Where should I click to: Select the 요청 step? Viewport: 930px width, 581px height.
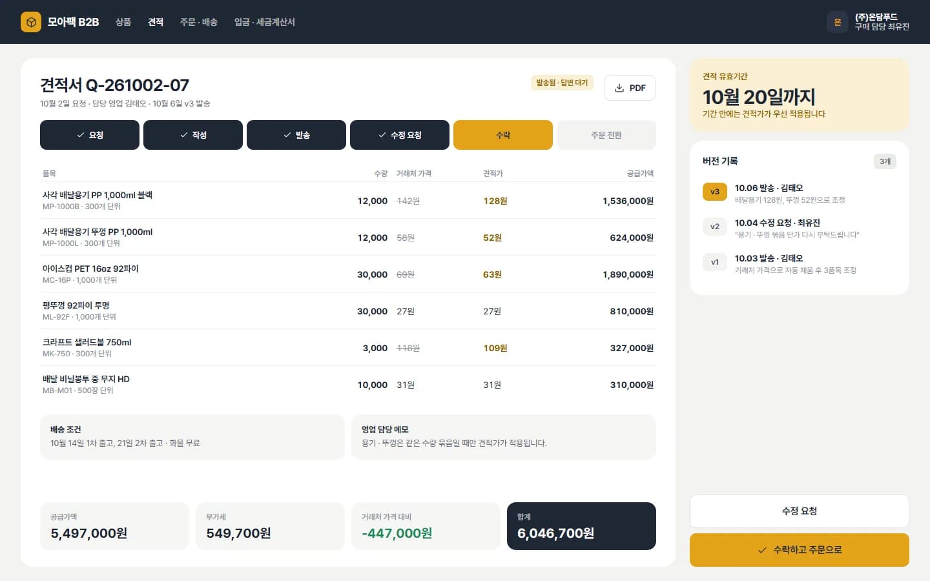pyautogui.click(x=90, y=135)
